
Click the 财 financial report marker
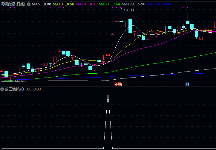(187, 84)
